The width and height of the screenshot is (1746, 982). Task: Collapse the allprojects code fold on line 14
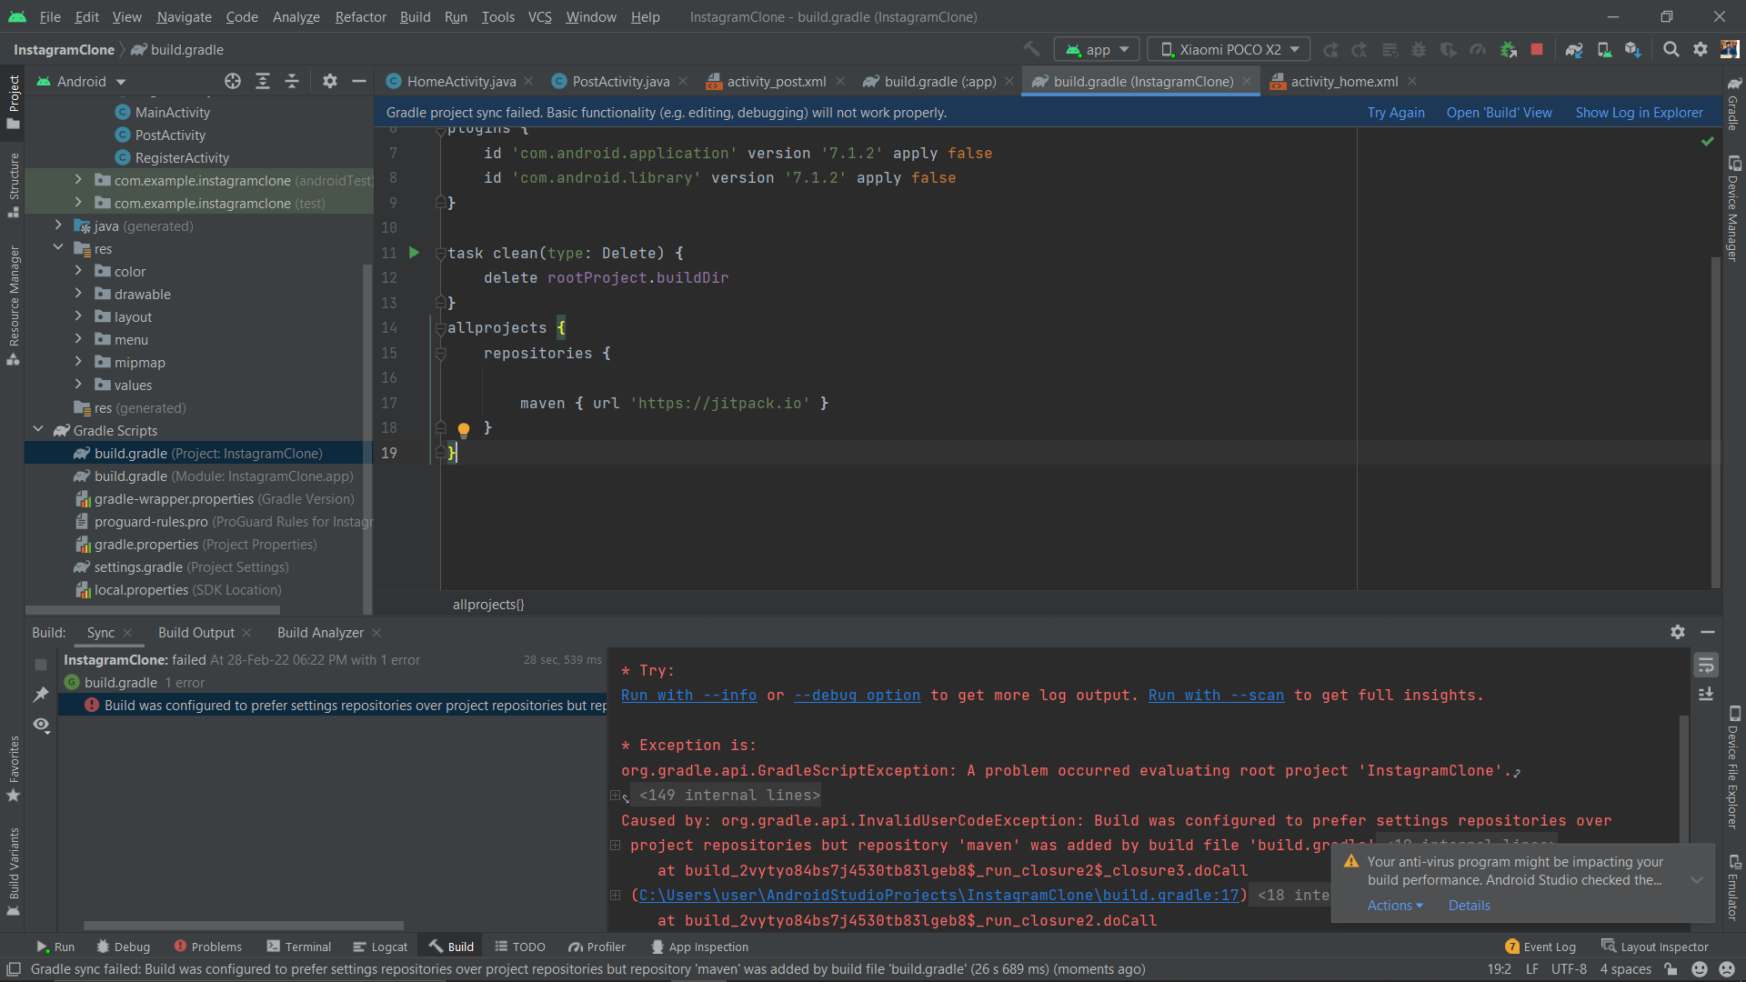click(441, 329)
